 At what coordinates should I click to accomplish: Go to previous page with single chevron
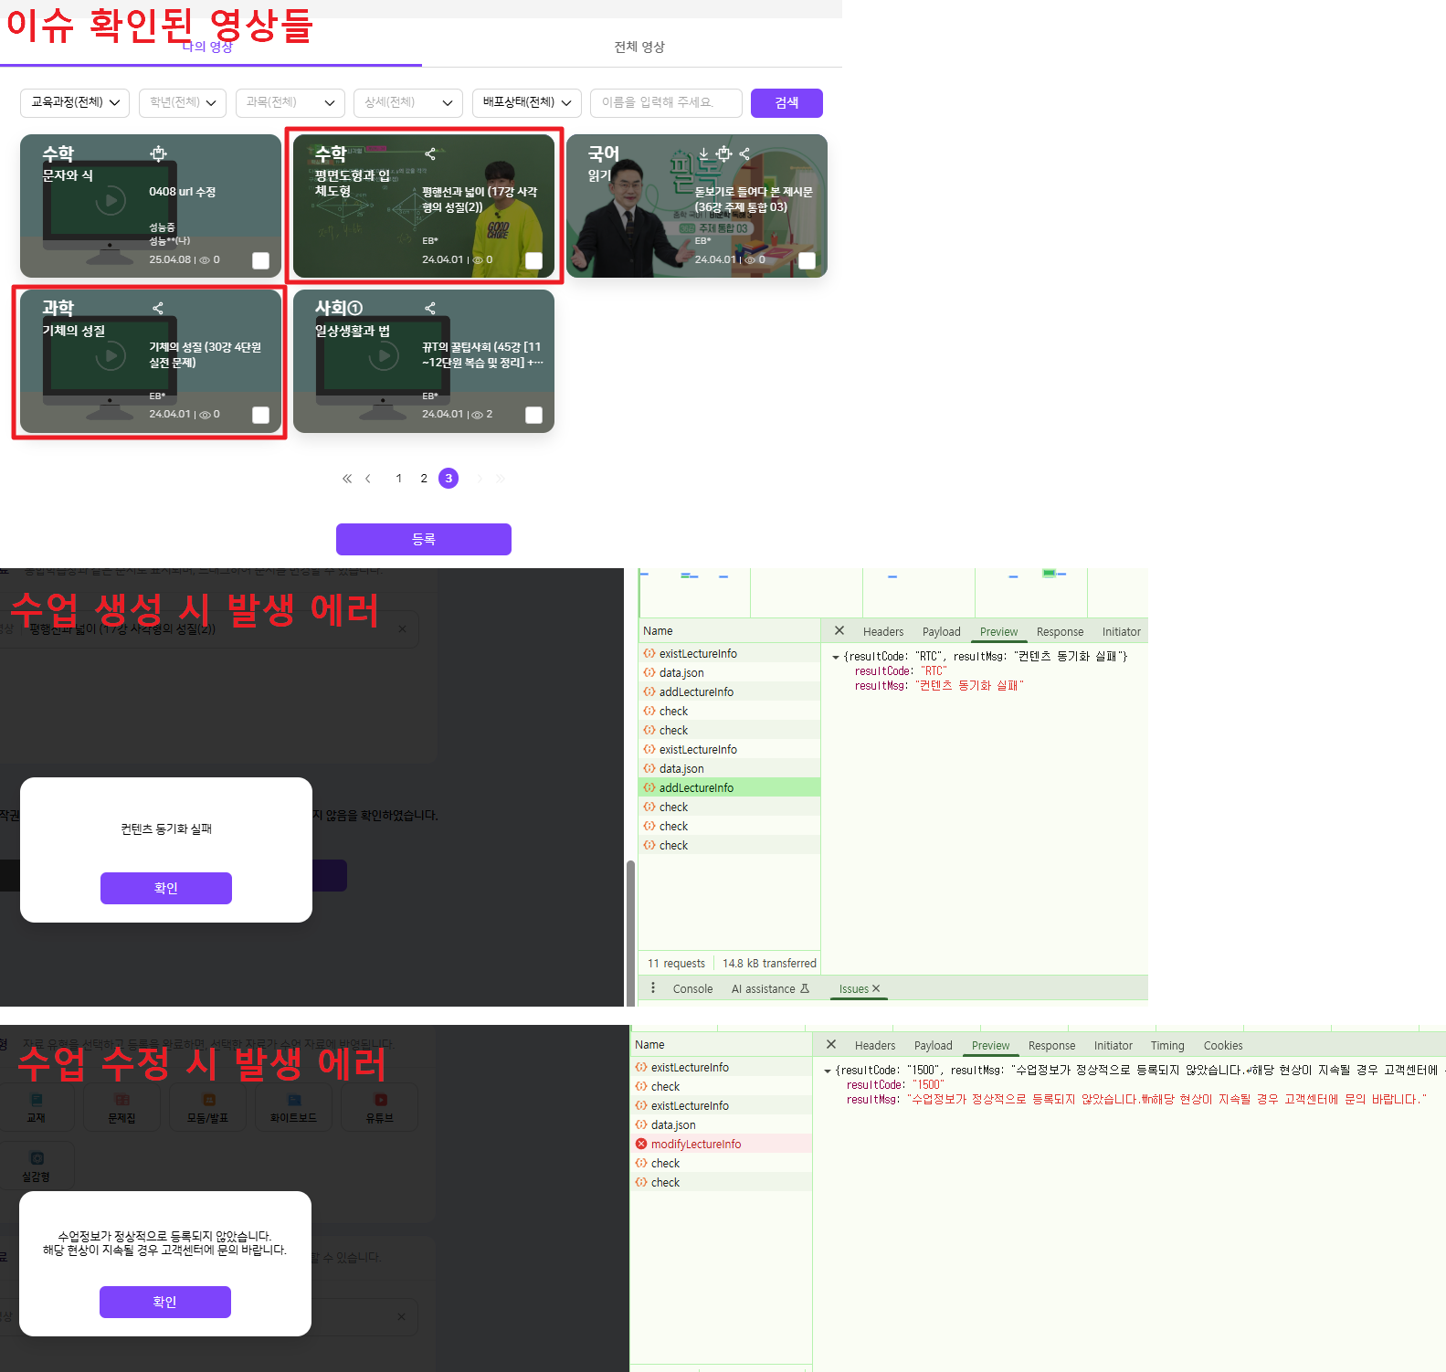point(368,479)
